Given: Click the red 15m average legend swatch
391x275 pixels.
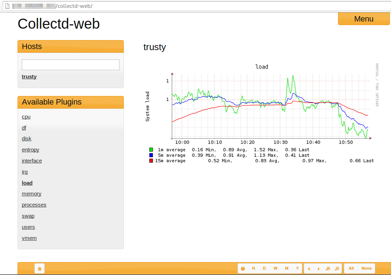Looking at the screenshot, I should coord(151,161).
